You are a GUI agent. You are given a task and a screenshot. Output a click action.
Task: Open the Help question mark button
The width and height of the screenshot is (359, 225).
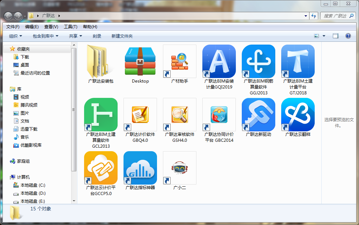[348, 36]
